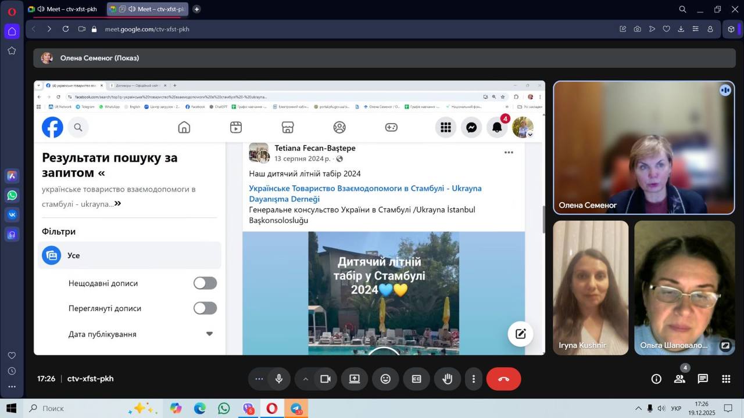Open WhatsApp from the Windows taskbar
744x418 pixels.
(x=224, y=409)
